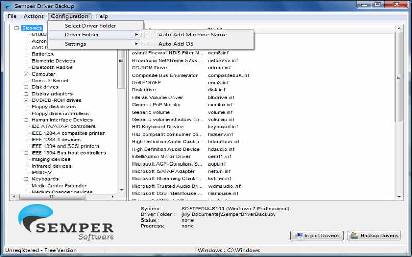This screenshot has width=412, height=257.
Task: Select IDE ATA/ATAPI controllers item
Action: [63, 126]
